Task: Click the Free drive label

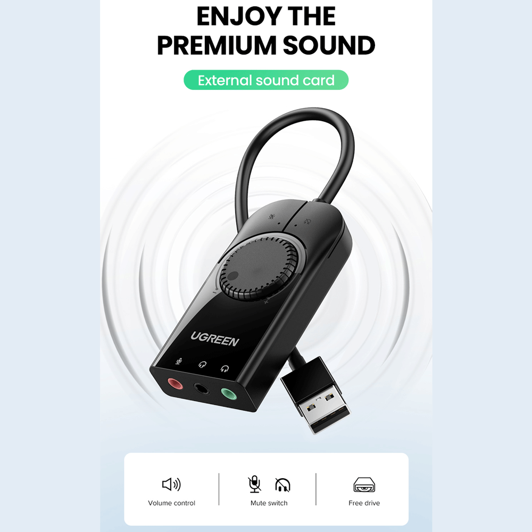Action: [x=364, y=503]
